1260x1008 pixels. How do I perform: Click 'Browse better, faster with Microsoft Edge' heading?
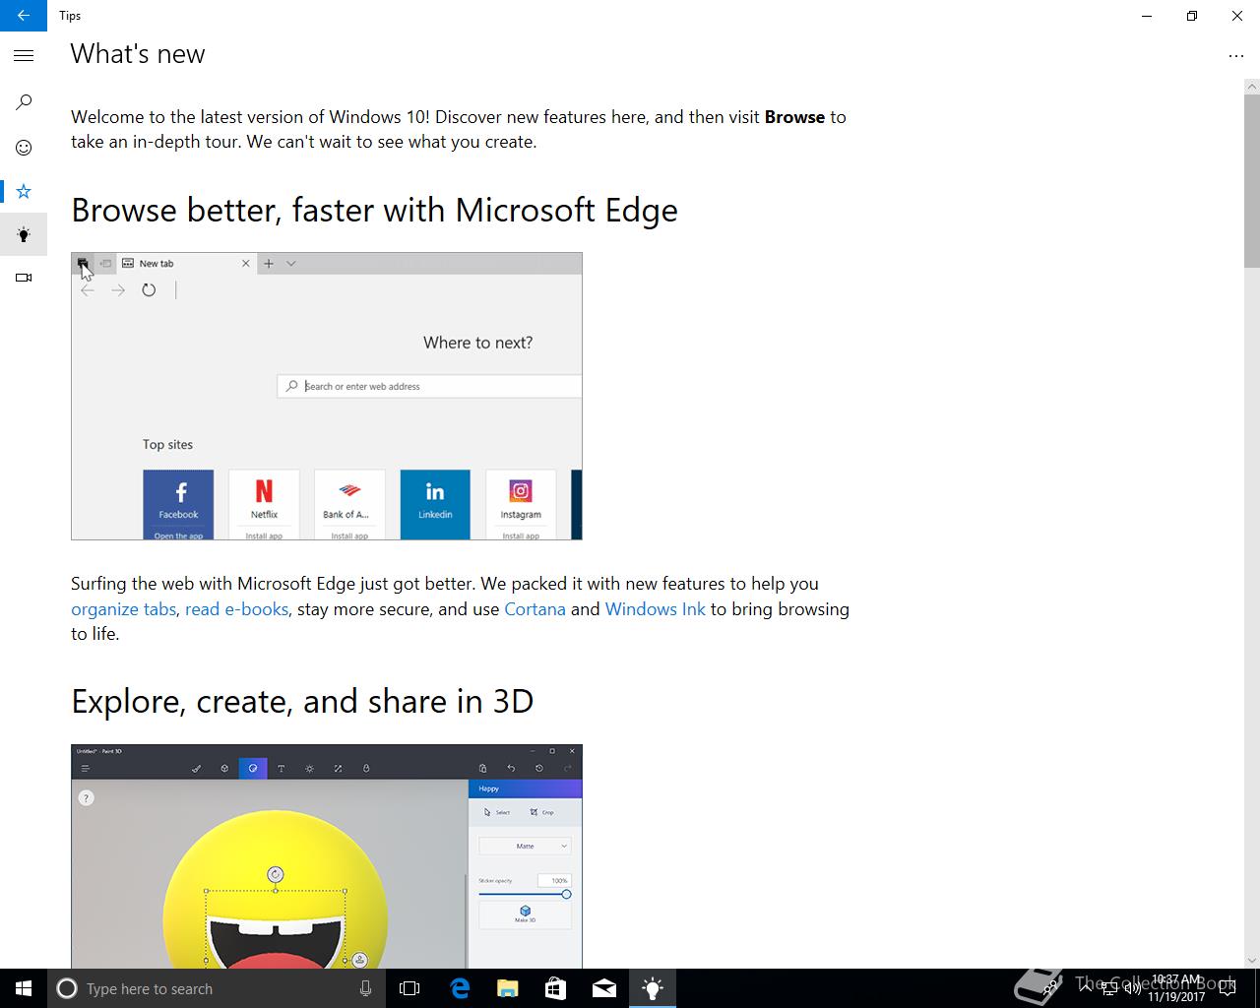(x=374, y=211)
